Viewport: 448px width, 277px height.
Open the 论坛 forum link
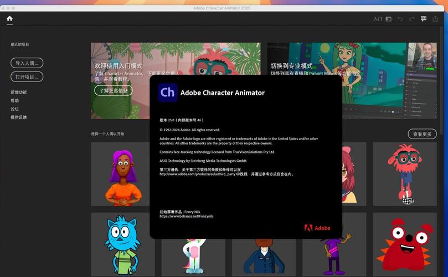(x=14, y=109)
